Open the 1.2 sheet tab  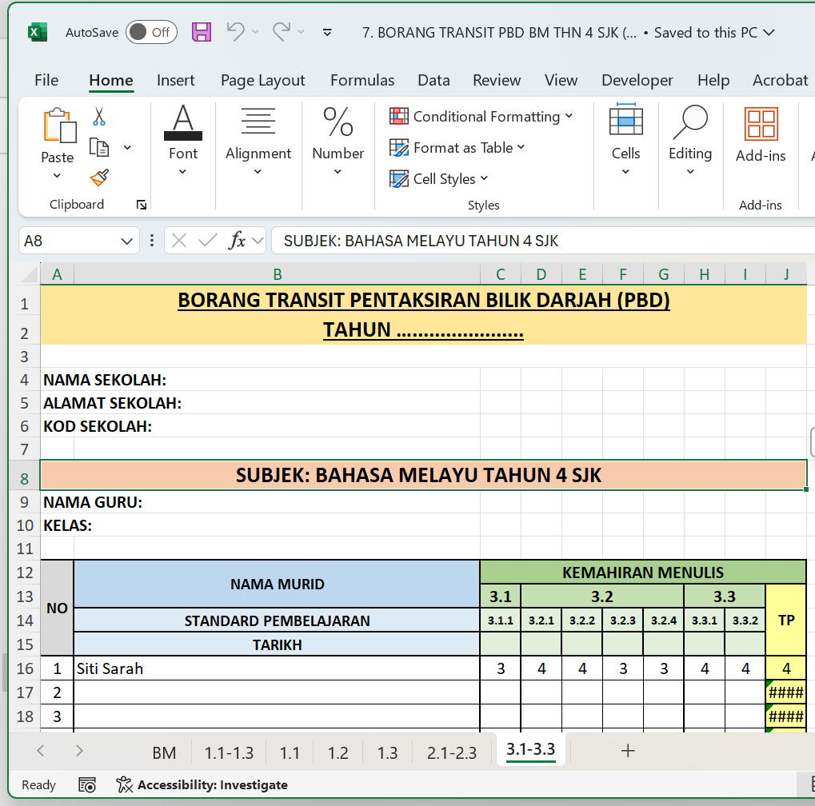coord(338,752)
